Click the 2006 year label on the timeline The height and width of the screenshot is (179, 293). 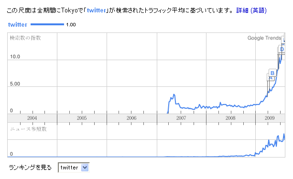click(x=131, y=118)
